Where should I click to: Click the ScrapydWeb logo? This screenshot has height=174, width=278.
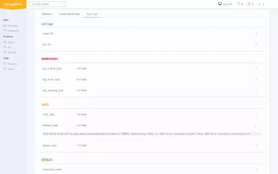coord(13,4)
